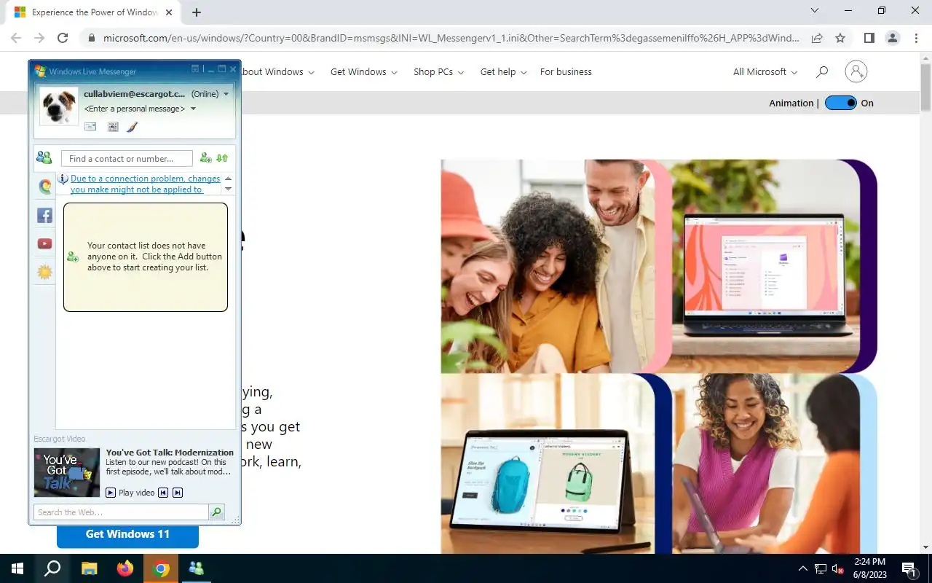Click the Find a contact or number field
The height and width of the screenshot is (583, 932).
click(x=127, y=158)
